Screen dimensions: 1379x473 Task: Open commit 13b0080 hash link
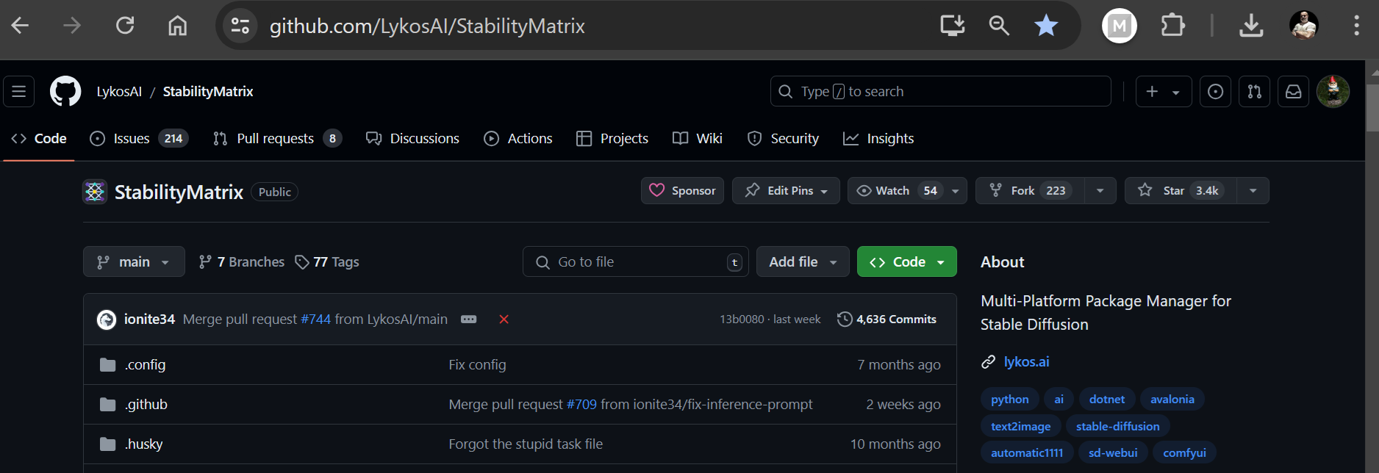pos(742,319)
